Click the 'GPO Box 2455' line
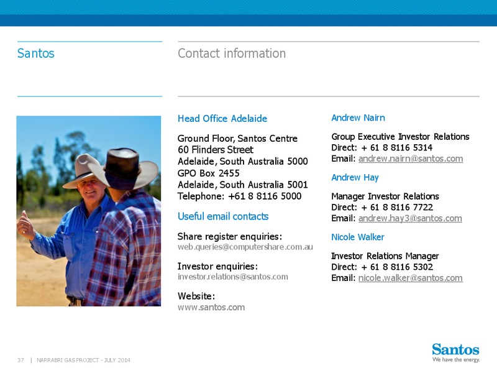Screen dimensions: 497x373 (x=209, y=173)
